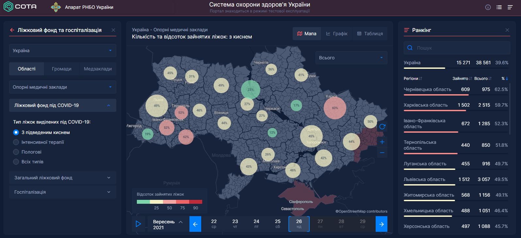Viewport: 521px width, 238px height.
Task: Open the Україна region dropdown
Action: (62, 51)
